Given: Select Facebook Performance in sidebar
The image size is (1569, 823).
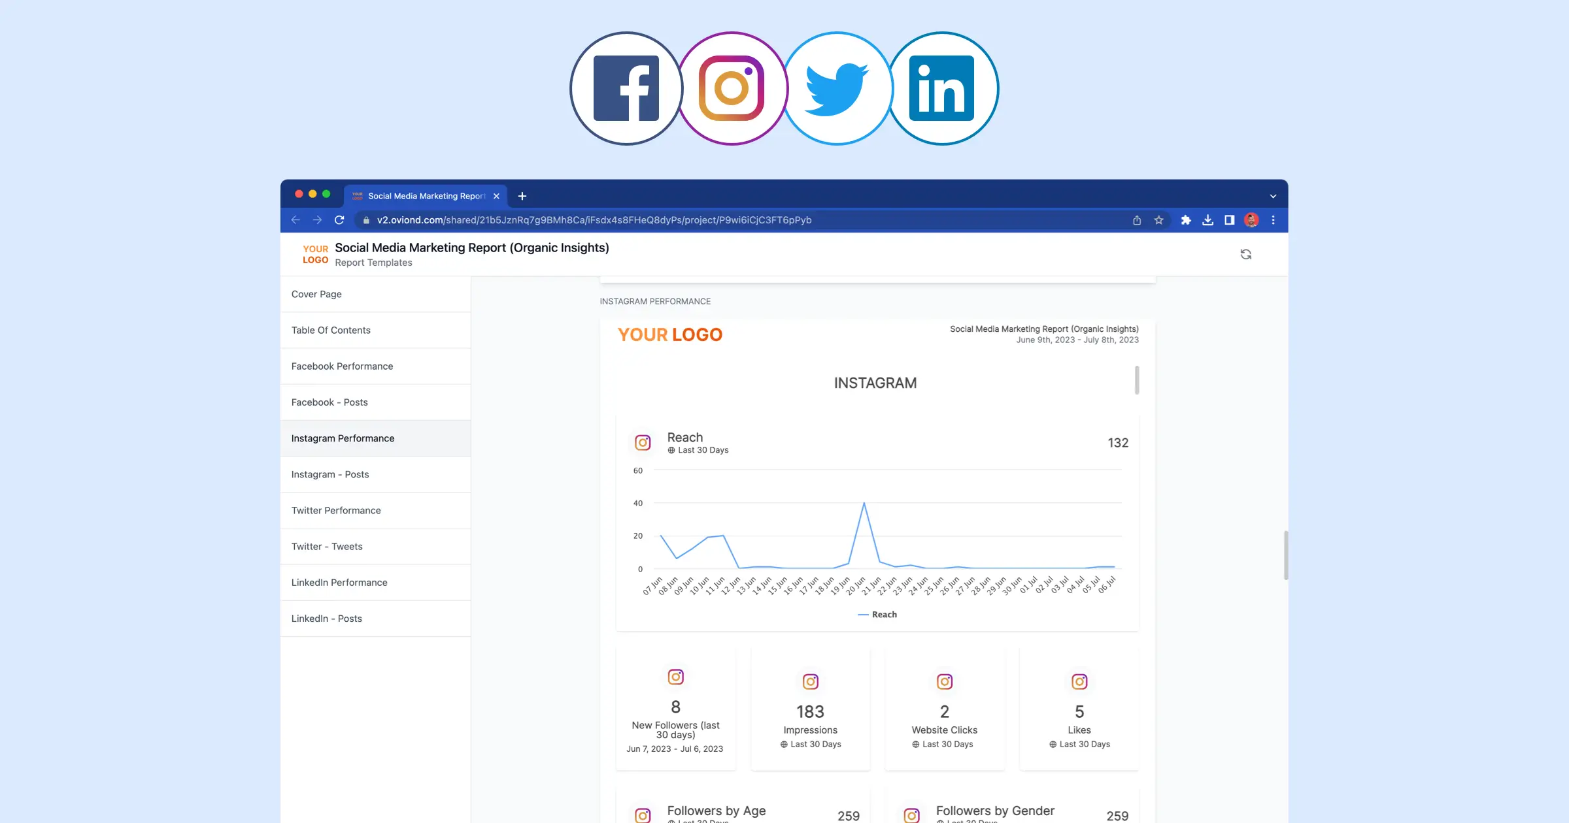Looking at the screenshot, I should point(375,366).
